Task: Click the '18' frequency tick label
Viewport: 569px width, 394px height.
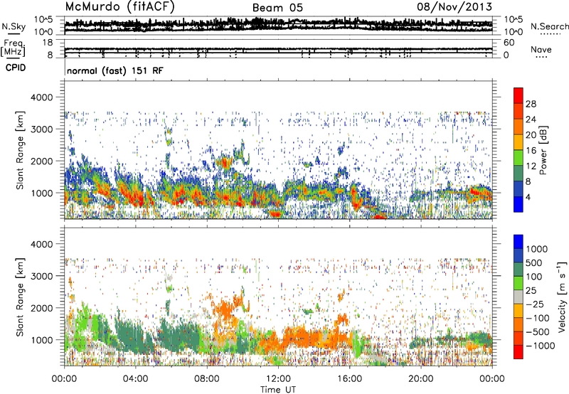Action: tap(48, 43)
